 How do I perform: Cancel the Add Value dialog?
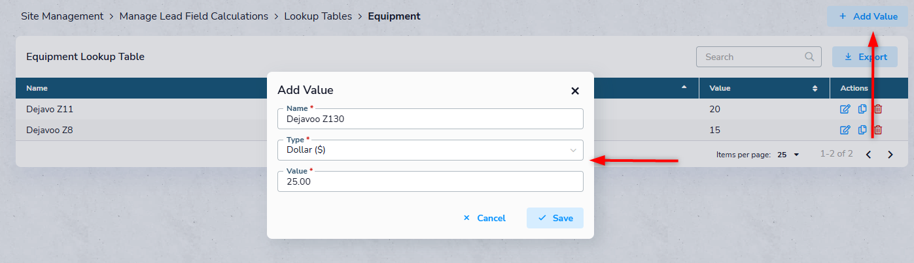(x=484, y=218)
